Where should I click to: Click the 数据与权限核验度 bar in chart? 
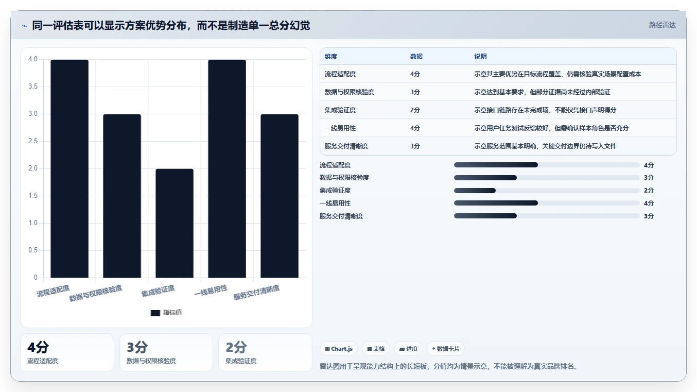tap(122, 196)
